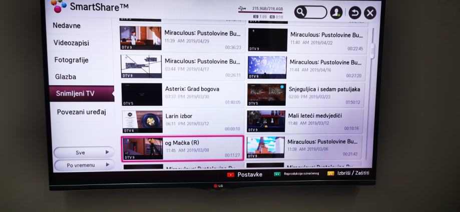Select the highlighted og Mačka (R) recording
This screenshot has height=212, width=460.
(183, 148)
